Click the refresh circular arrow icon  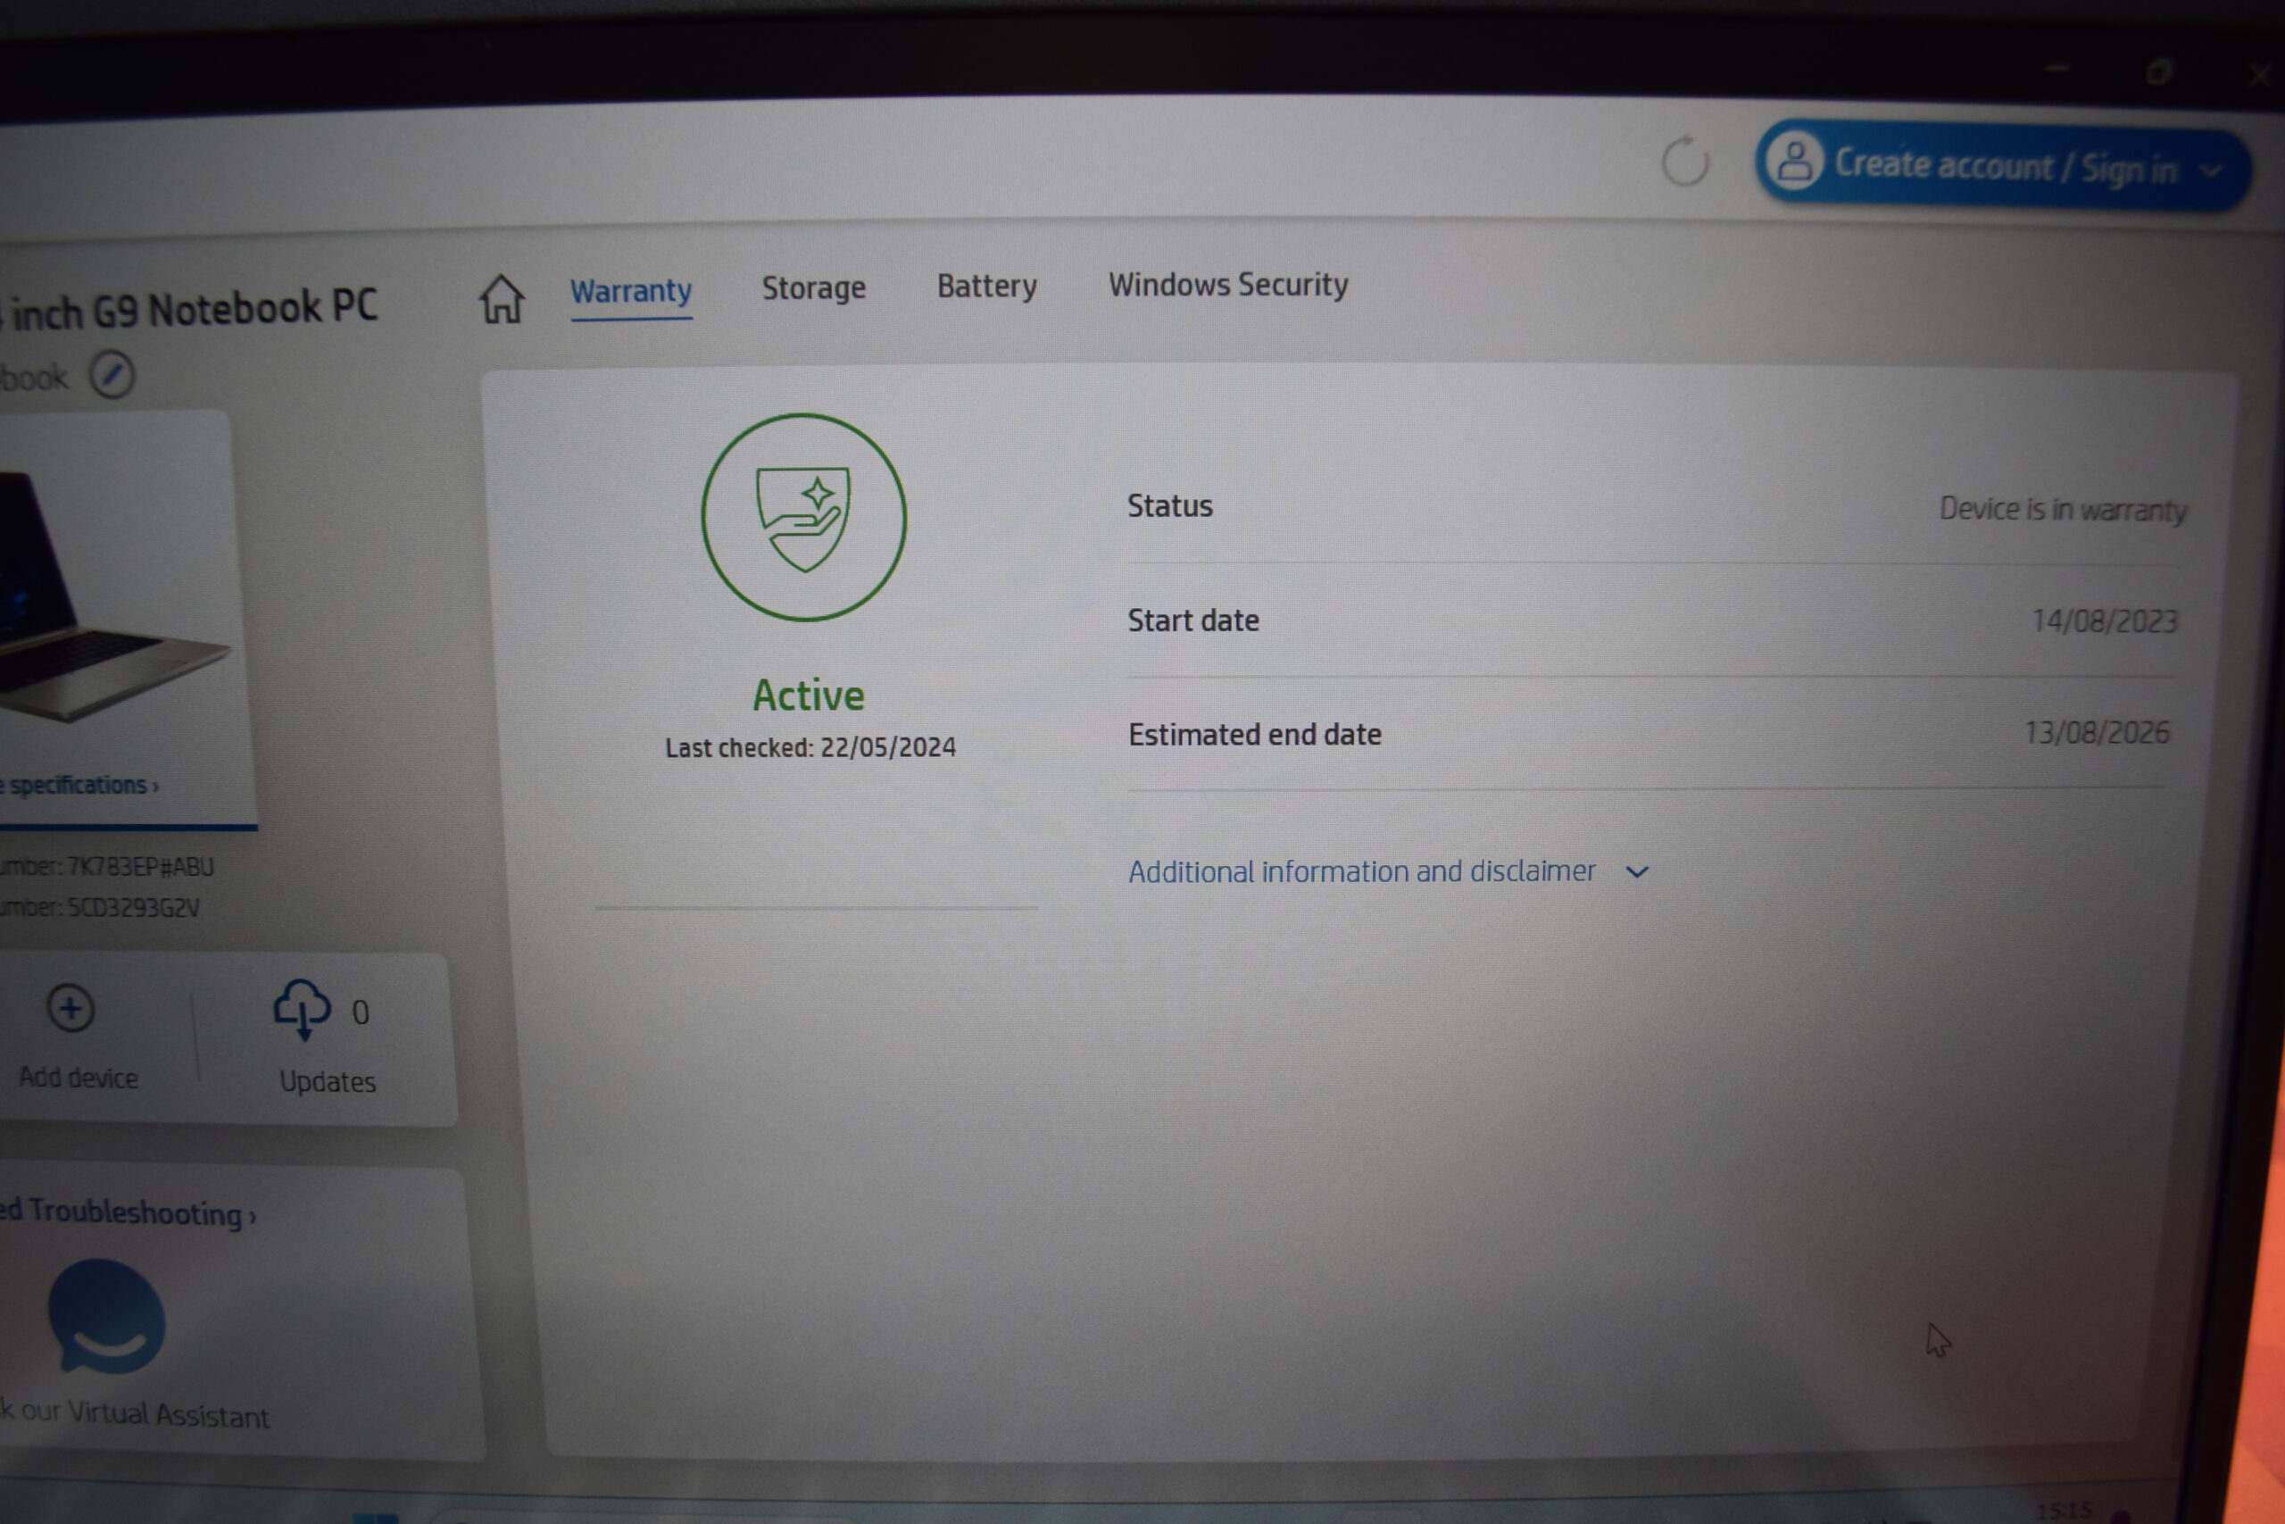click(1684, 161)
